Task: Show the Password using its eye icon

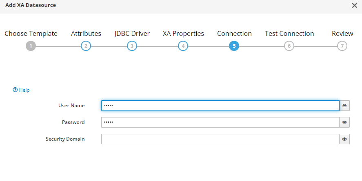Action: pos(344,122)
